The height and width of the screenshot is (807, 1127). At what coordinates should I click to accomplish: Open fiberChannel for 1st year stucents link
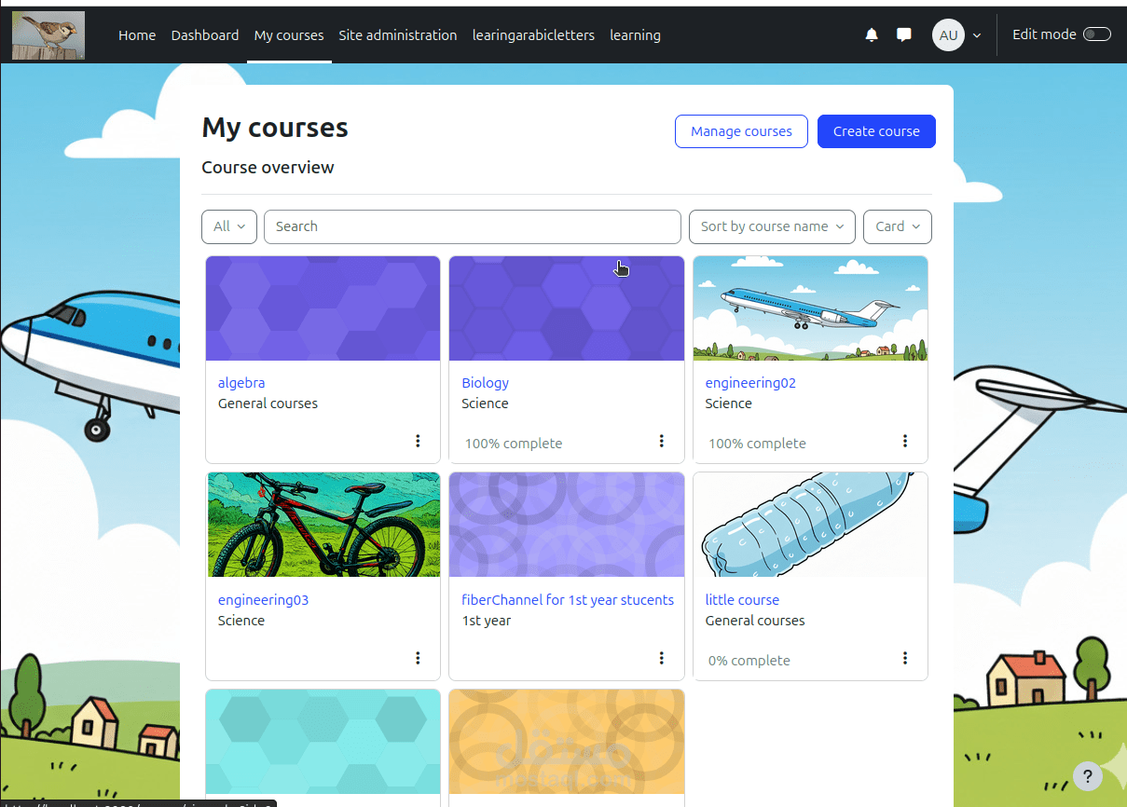(x=568, y=600)
